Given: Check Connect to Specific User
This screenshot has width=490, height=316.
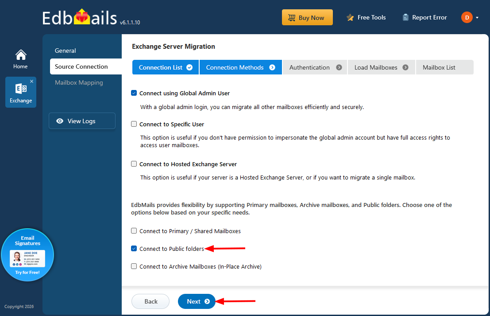Looking at the screenshot, I should click(134, 124).
